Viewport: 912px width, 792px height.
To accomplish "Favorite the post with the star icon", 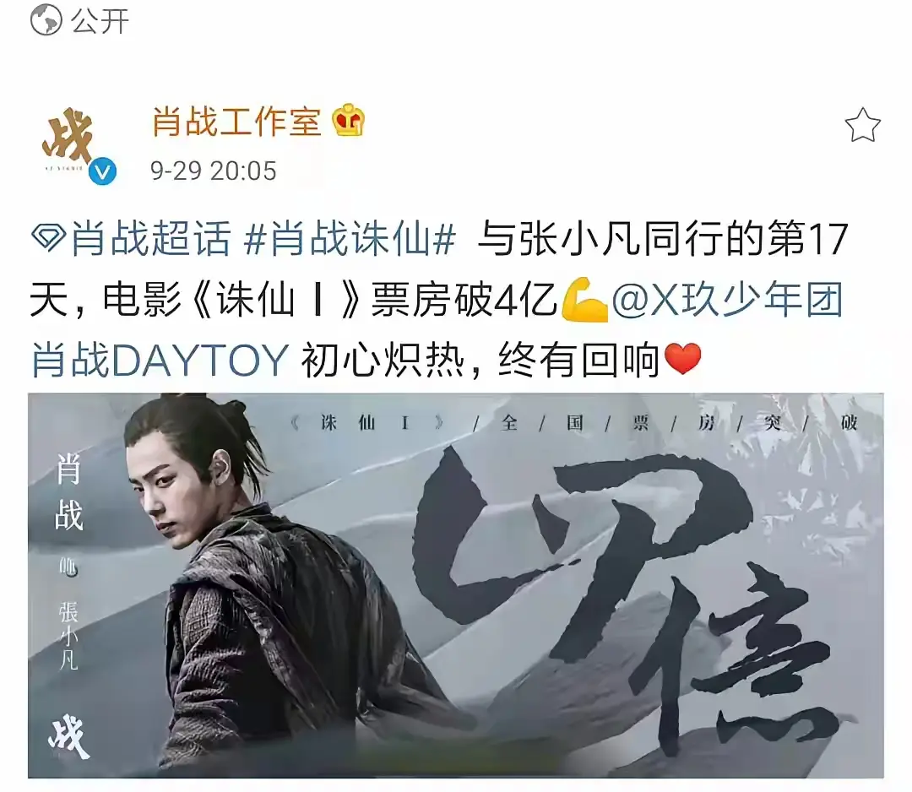I will pos(862,125).
